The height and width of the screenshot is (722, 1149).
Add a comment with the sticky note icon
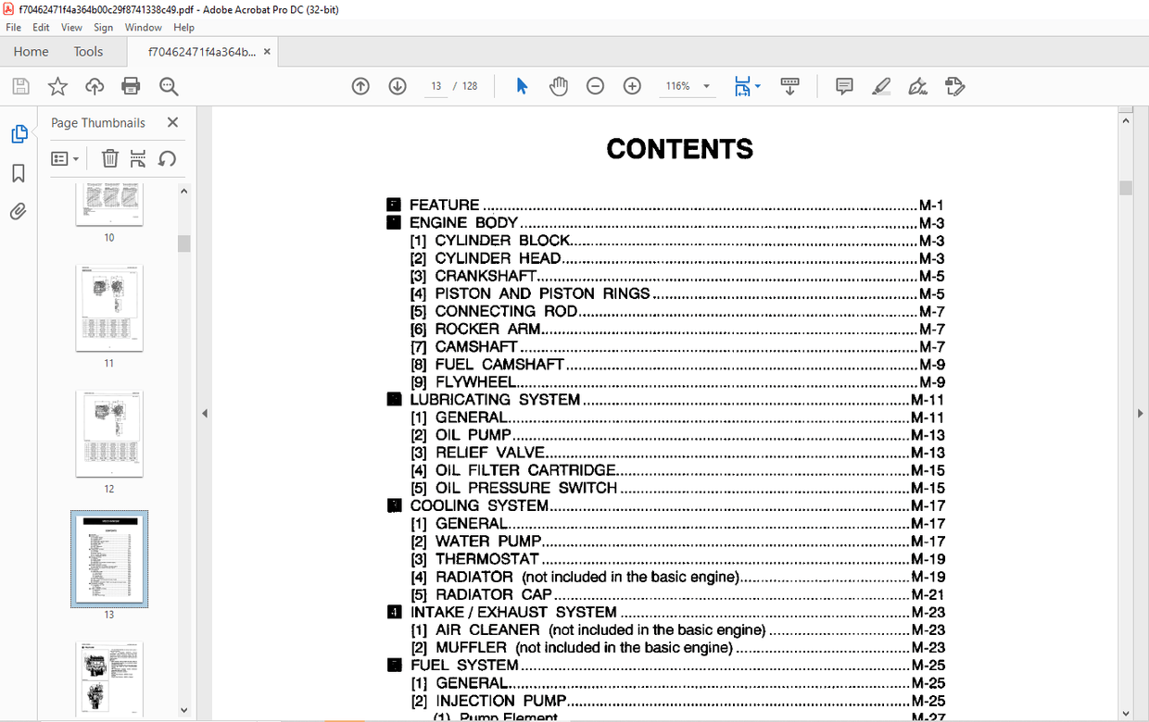[x=844, y=86]
